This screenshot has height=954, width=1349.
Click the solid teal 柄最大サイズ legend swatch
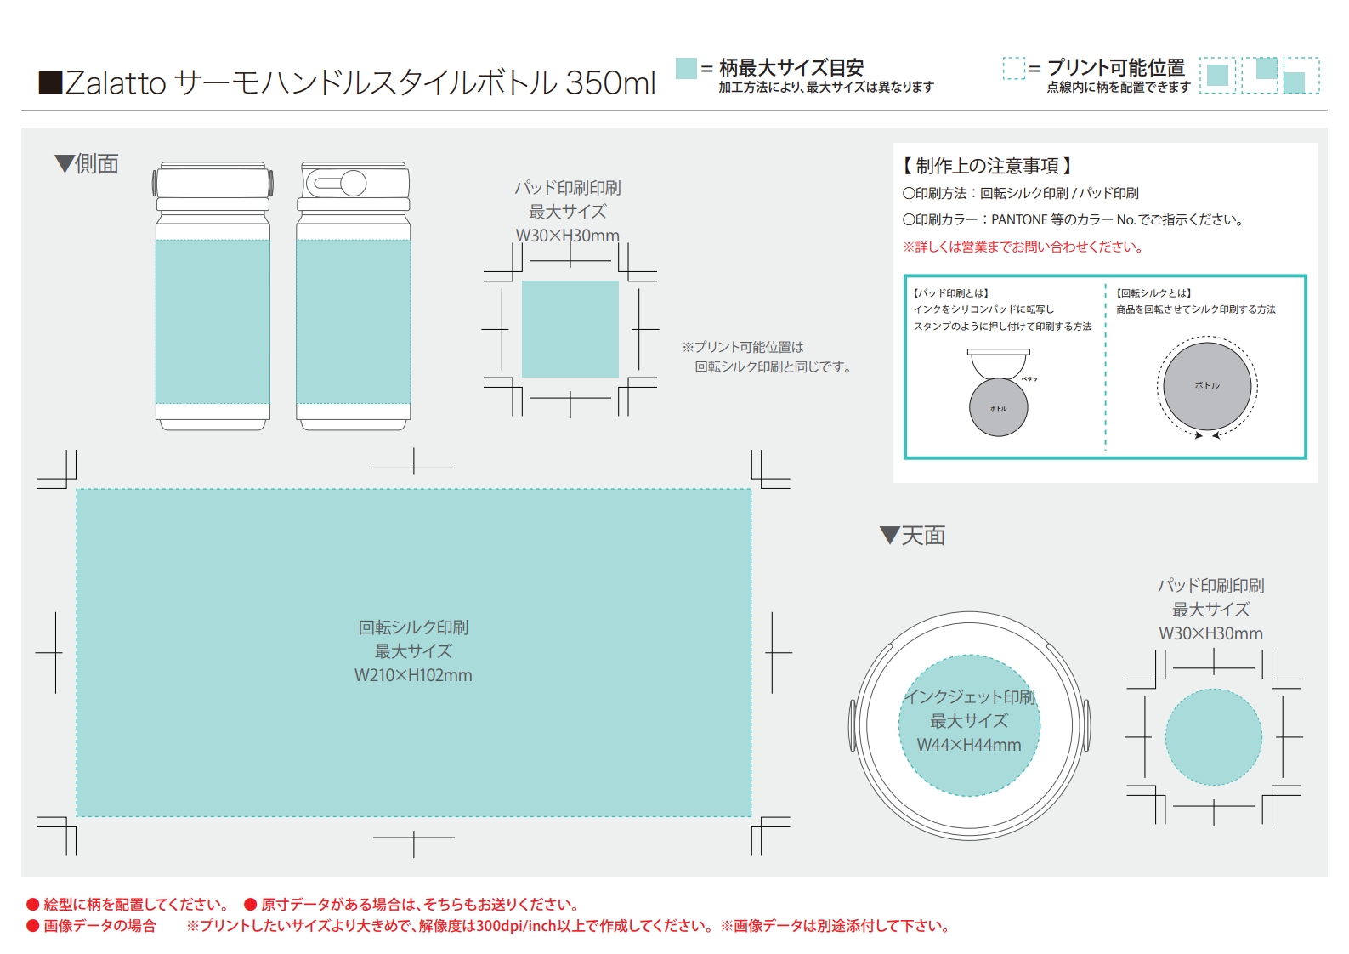(x=686, y=68)
